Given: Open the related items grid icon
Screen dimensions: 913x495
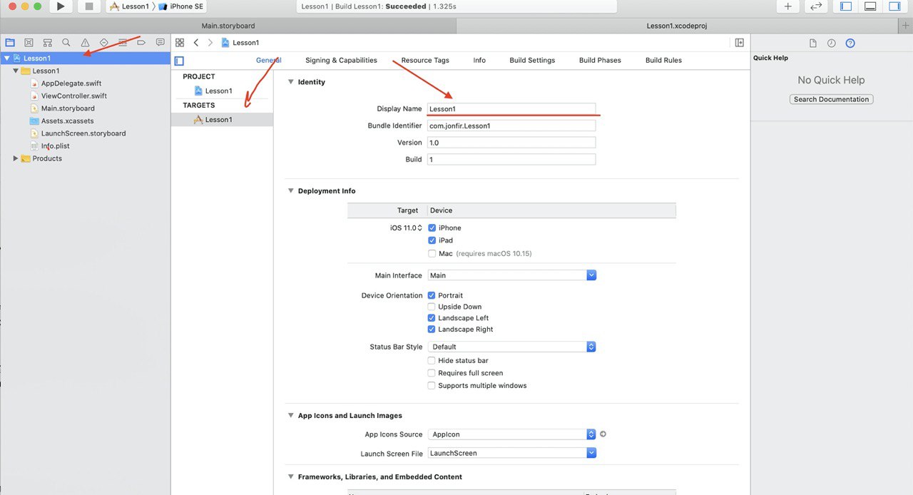Looking at the screenshot, I should point(180,43).
